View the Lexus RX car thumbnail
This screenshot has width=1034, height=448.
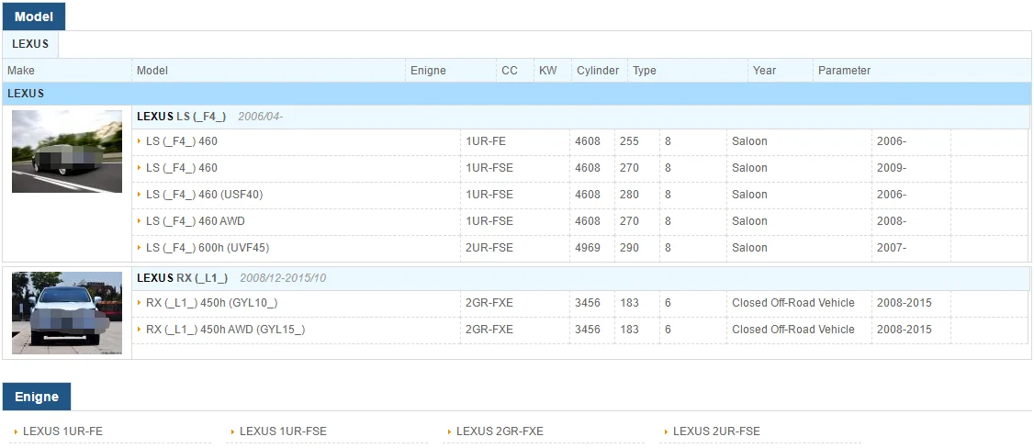67,313
